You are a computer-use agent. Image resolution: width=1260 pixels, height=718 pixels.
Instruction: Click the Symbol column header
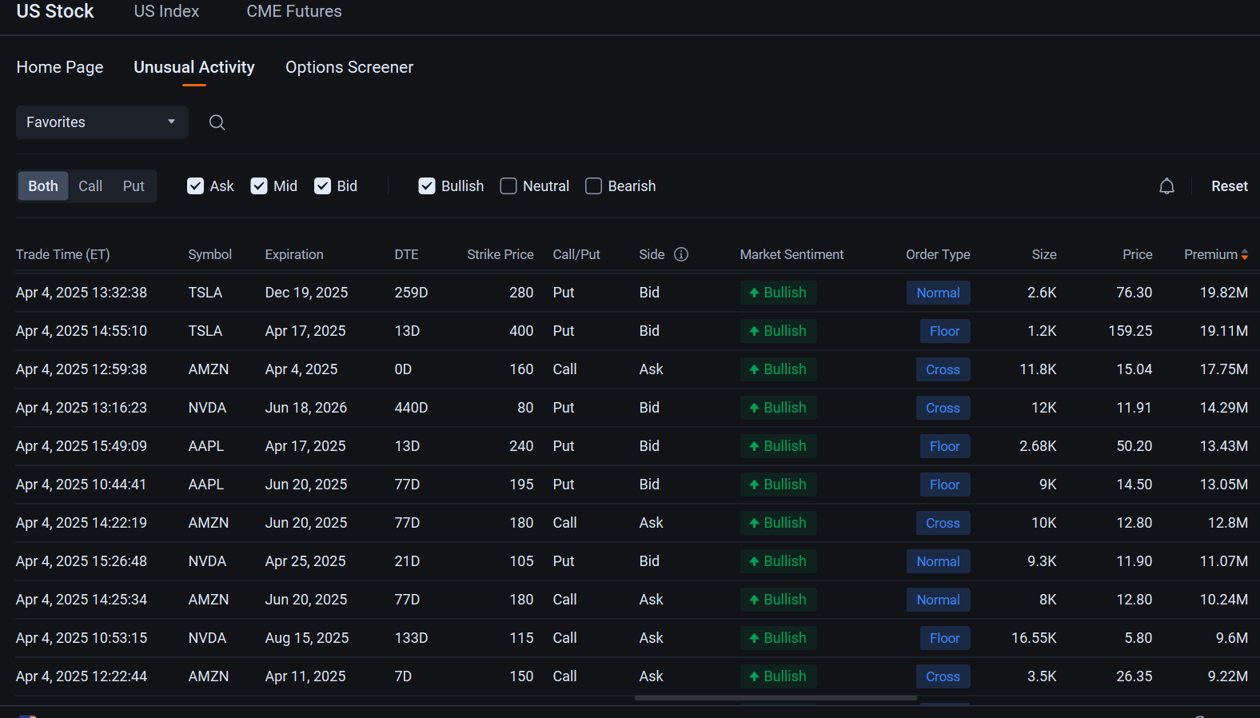210,254
